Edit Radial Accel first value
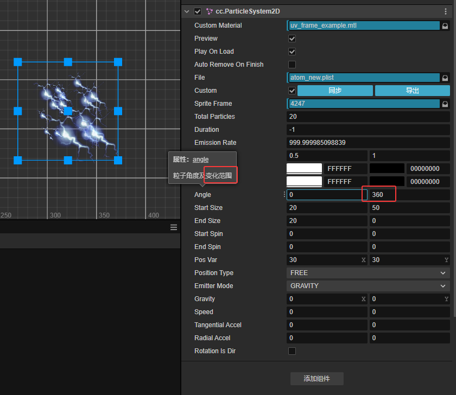Screen dimensions: 456x395 pos(327,338)
